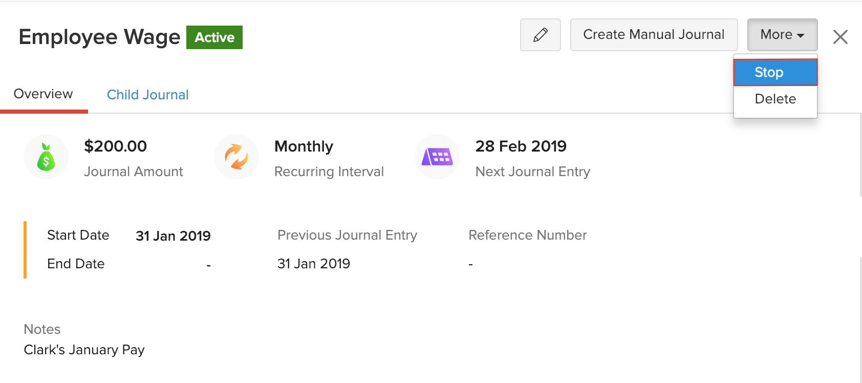Click the Notes text Clark's January Pay
This screenshot has width=862, height=383.
point(83,350)
